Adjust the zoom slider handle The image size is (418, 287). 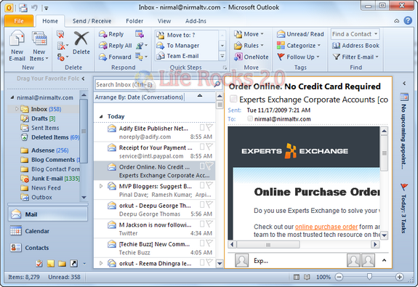pyautogui.click(x=369, y=277)
